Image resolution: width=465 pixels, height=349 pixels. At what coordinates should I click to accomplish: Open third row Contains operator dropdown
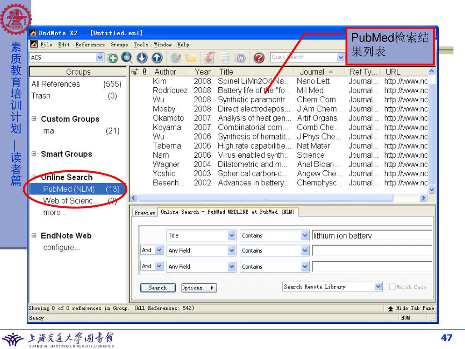click(x=305, y=266)
